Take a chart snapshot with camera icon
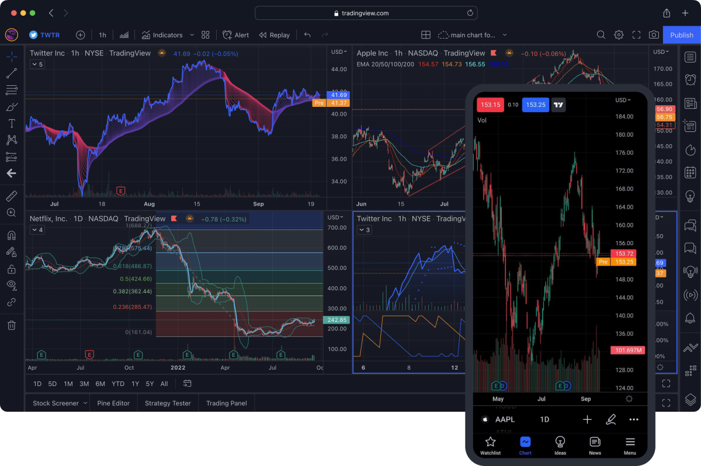701x466 pixels. (654, 34)
